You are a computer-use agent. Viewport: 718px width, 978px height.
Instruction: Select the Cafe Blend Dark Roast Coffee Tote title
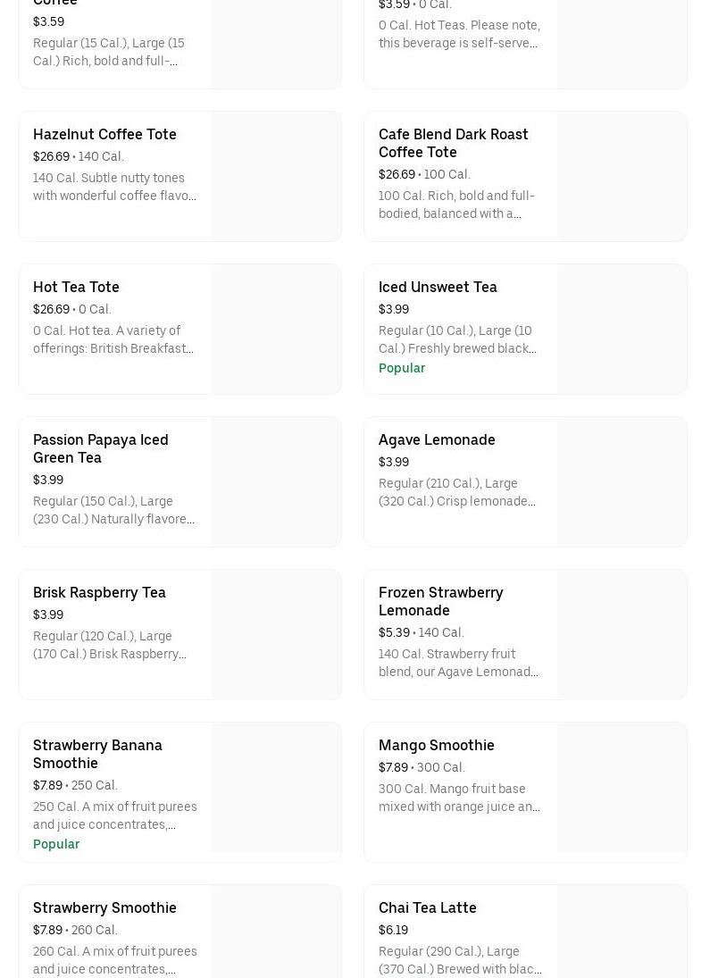coord(453,143)
